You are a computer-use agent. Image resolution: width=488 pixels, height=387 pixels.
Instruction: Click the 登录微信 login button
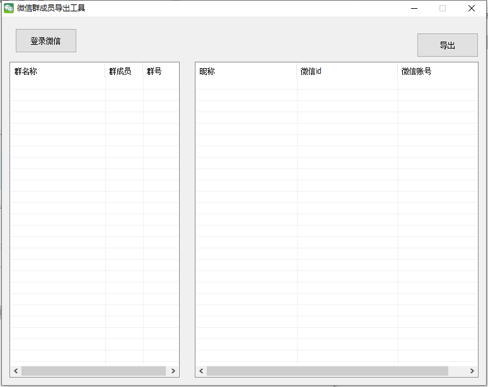[46, 41]
